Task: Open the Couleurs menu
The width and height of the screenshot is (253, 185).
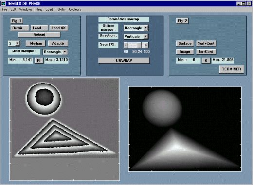Action: (75, 9)
